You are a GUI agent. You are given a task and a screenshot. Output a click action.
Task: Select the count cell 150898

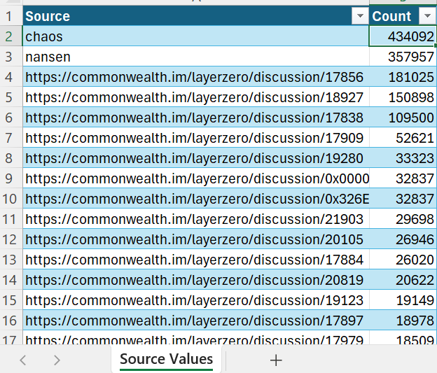tap(403, 97)
